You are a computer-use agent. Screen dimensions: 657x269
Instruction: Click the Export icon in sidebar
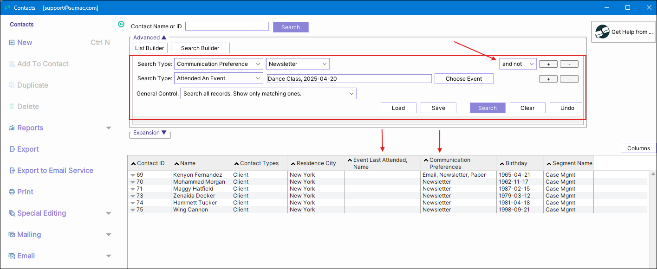coord(12,149)
